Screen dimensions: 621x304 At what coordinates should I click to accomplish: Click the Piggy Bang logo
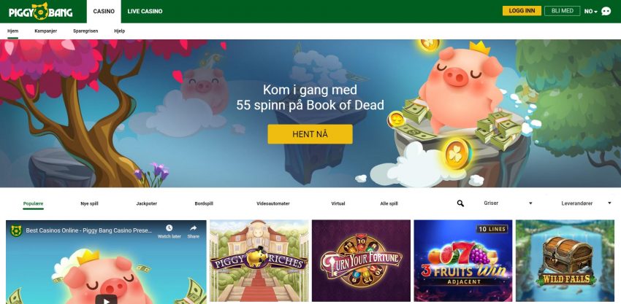click(41, 11)
